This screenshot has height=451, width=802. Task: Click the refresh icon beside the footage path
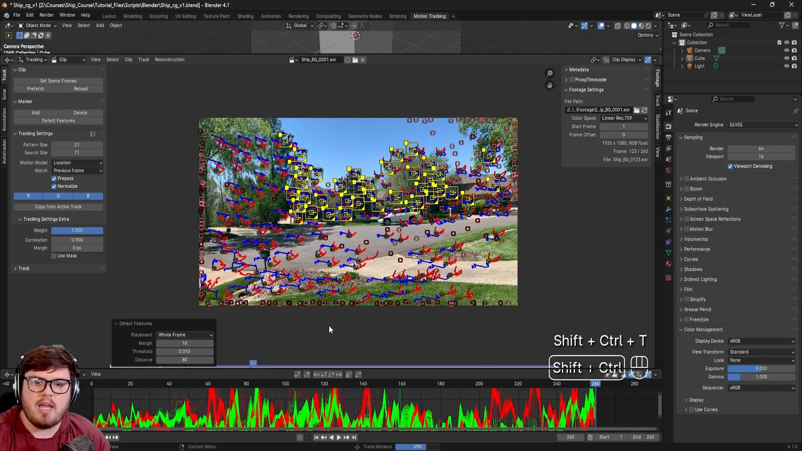coord(644,110)
